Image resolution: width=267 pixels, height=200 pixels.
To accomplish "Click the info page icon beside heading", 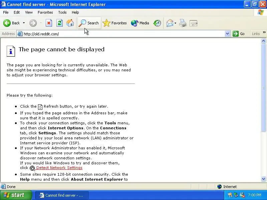I will click(x=11, y=51).
